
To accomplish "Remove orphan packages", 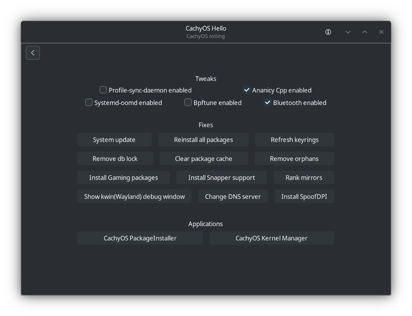I will click(x=294, y=158).
